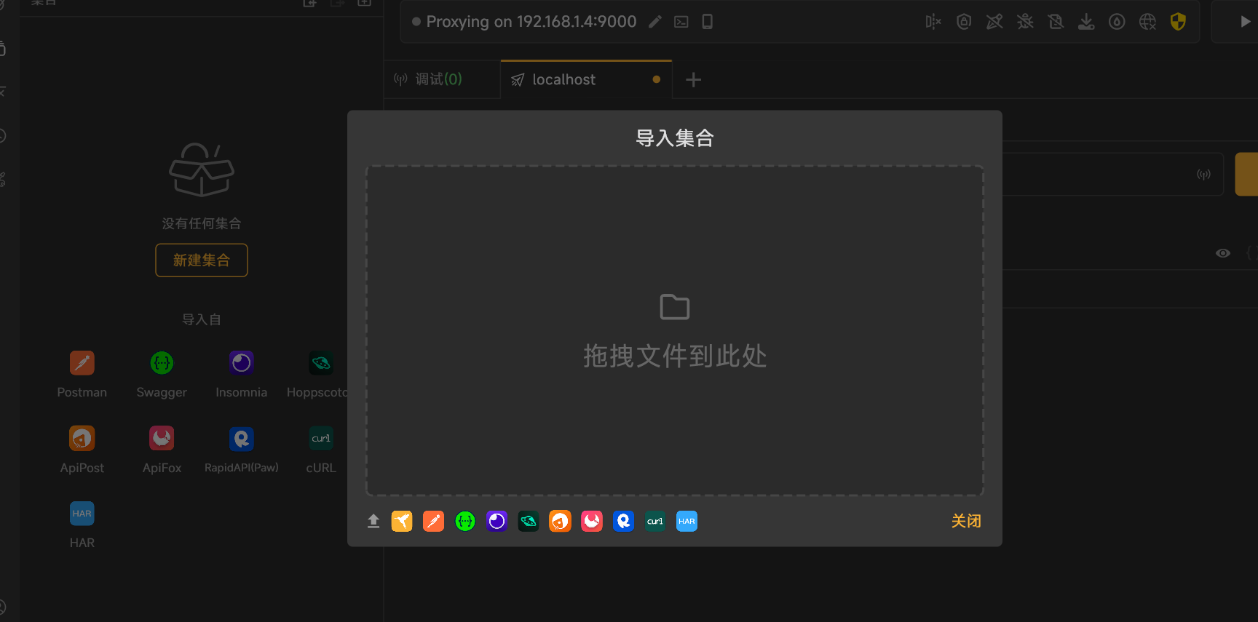1258x622 pixels.
Task: Click the mobile device icon beside proxy address
Action: pyautogui.click(x=707, y=22)
